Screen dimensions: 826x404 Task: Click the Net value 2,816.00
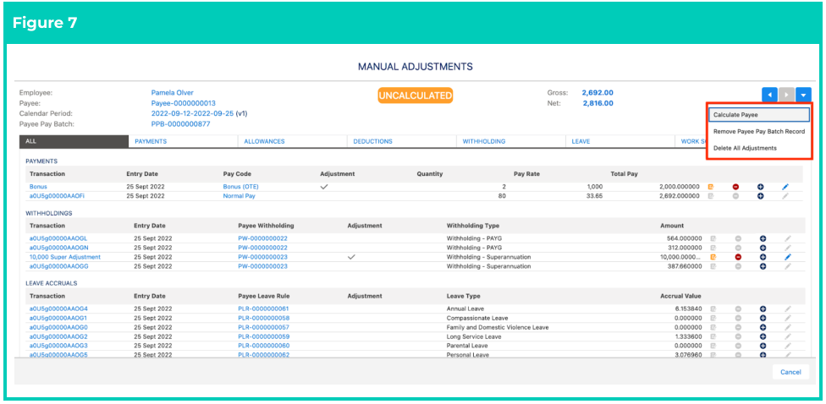(x=597, y=103)
